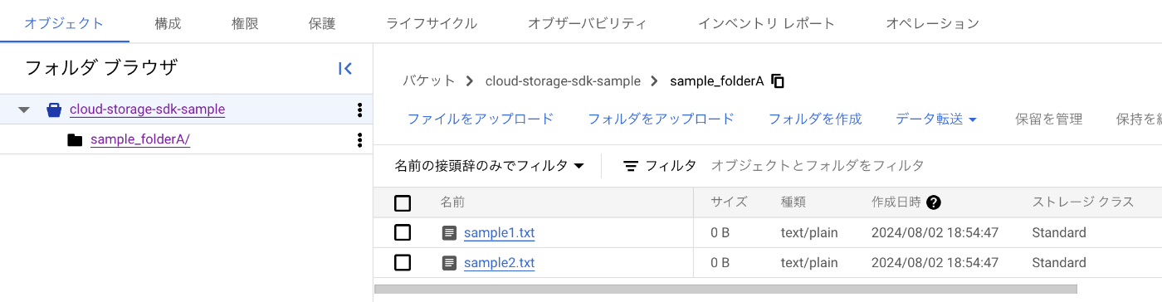Switch to the ライフサイクル tab
Image resolution: width=1162 pixels, height=302 pixels.
(432, 23)
